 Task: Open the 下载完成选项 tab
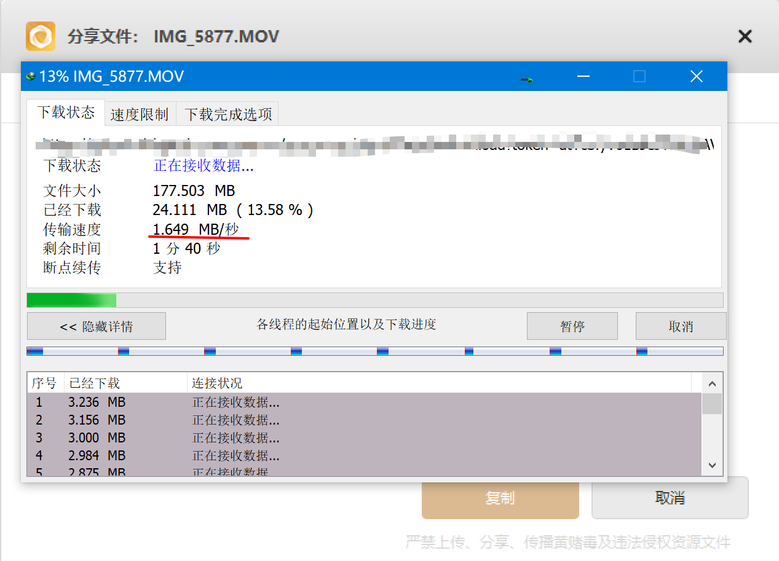(228, 114)
